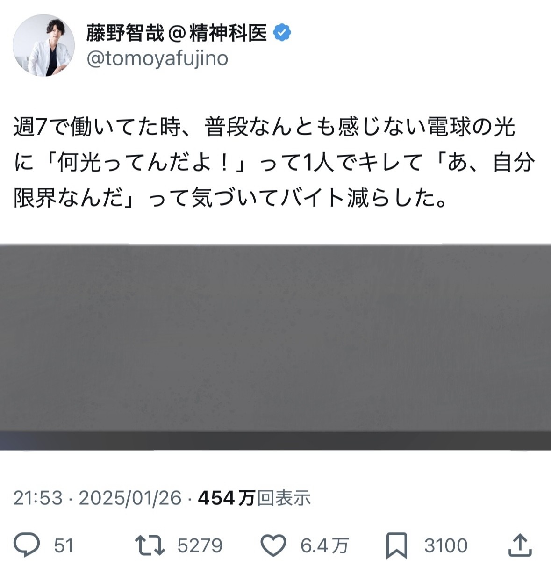
Task: Open the @tomoyafujino handle link
Action: (x=157, y=59)
